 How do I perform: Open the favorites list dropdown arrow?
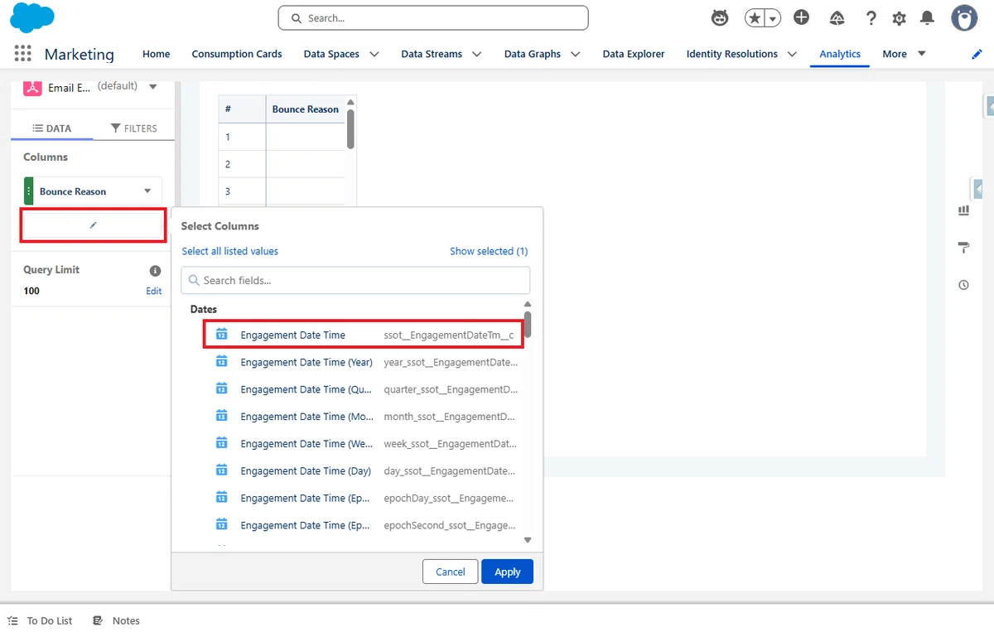(x=772, y=18)
